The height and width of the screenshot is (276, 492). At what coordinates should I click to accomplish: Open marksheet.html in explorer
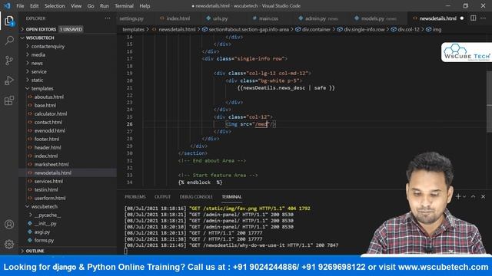(68, 164)
